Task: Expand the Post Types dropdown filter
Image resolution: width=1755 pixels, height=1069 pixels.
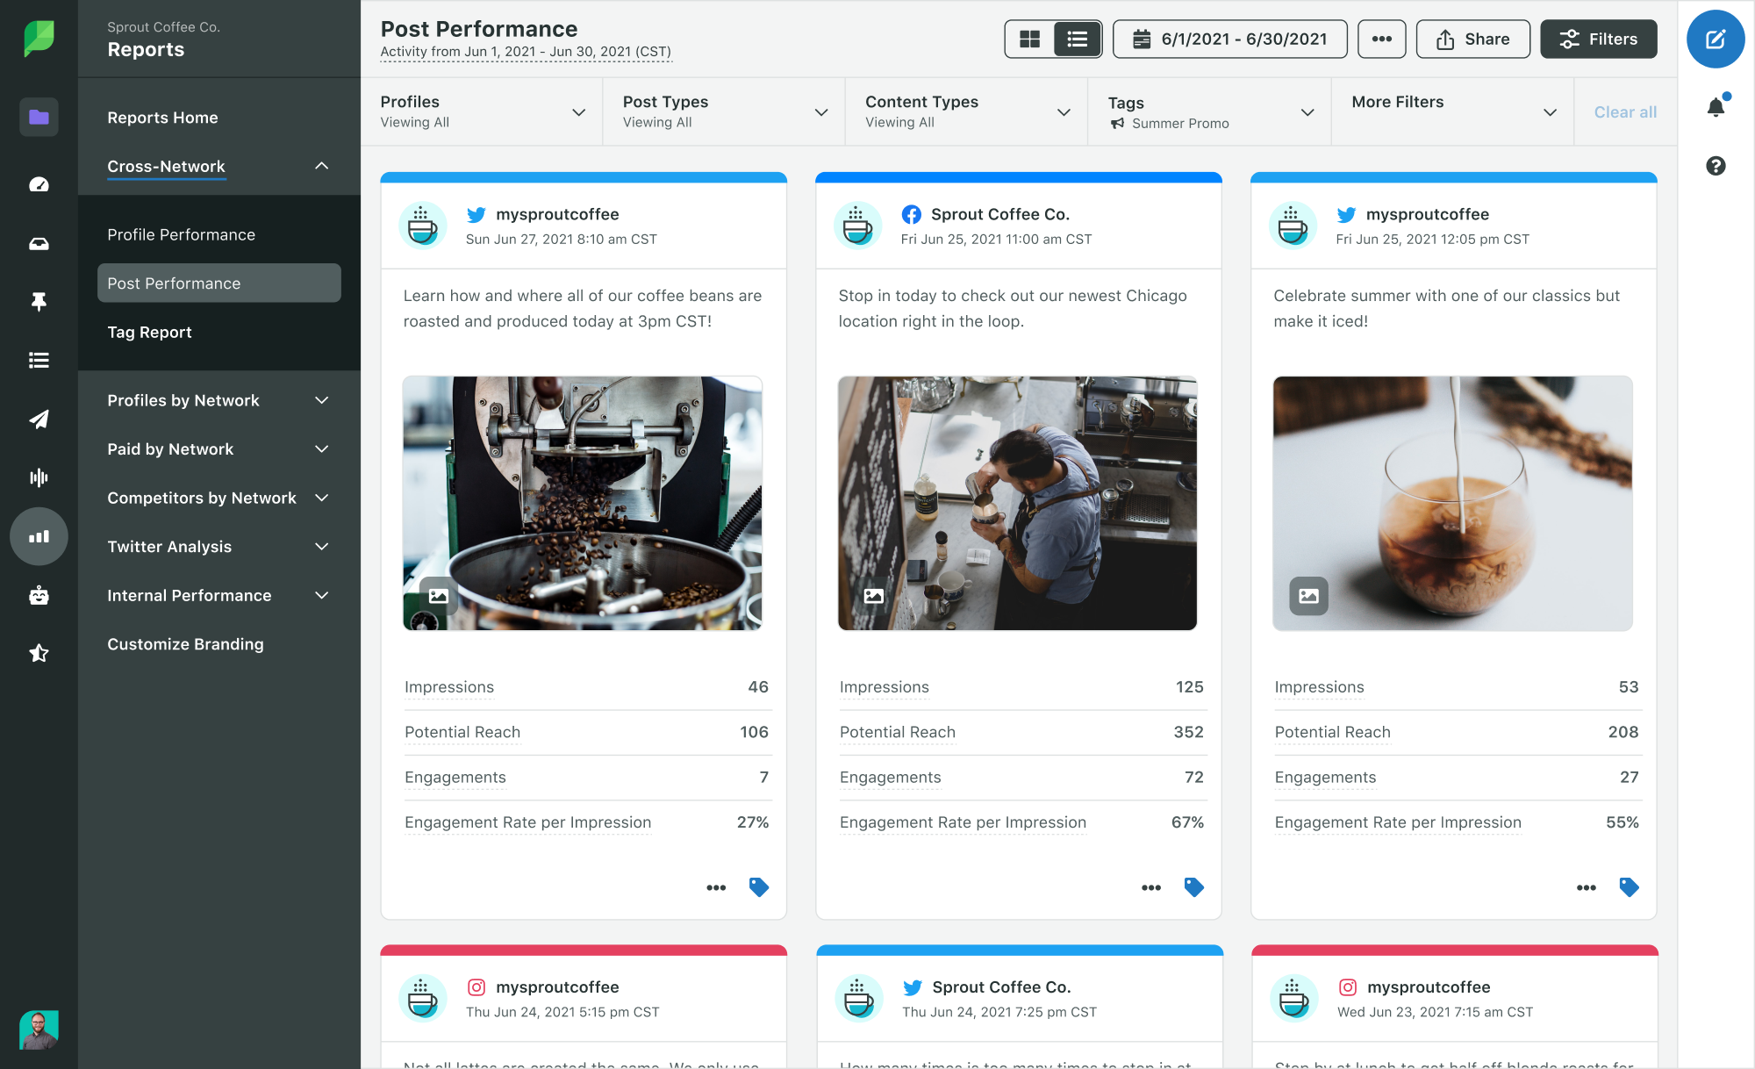Action: (821, 111)
